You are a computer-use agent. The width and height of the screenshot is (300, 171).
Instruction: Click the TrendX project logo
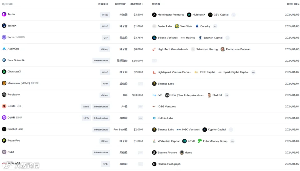4,26
